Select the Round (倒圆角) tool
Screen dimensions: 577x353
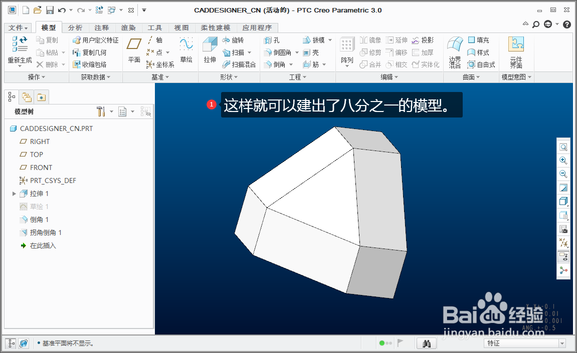[x=278, y=52]
